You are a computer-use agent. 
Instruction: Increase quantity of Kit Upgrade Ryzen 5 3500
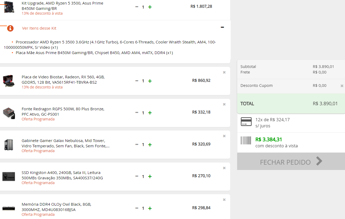[150, 7]
